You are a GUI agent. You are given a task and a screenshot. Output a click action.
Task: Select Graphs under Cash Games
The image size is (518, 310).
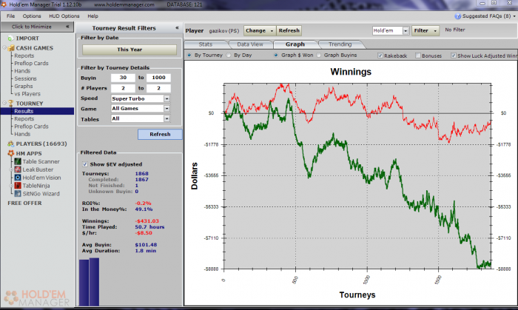point(24,86)
